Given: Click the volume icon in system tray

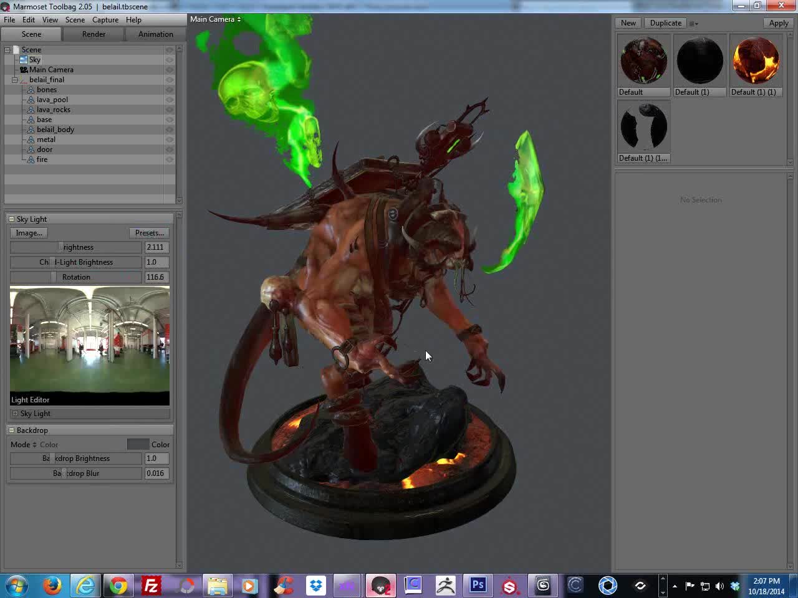Looking at the screenshot, I should [x=719, y=586].
